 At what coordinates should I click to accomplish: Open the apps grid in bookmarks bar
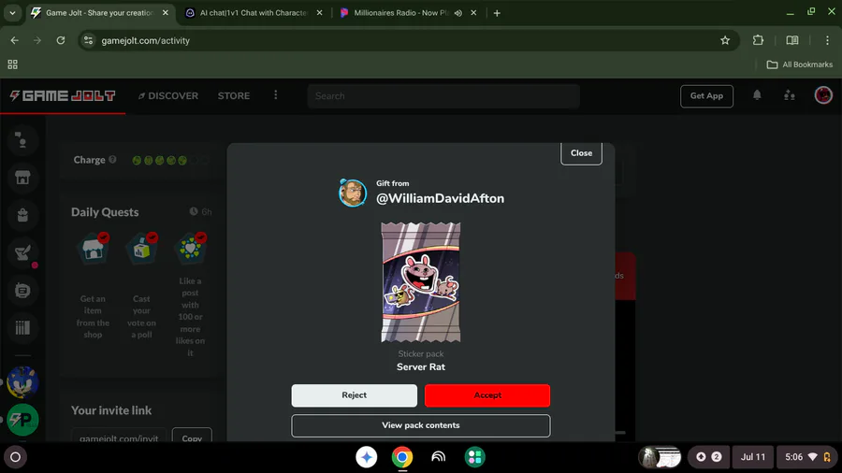point(13,64)
